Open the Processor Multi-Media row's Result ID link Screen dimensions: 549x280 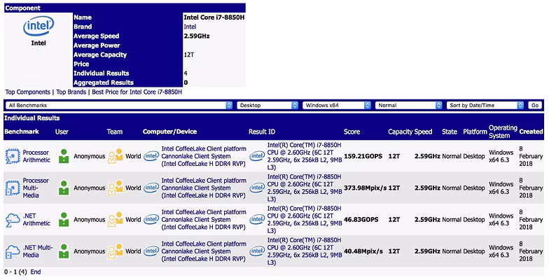click(305, 188)
